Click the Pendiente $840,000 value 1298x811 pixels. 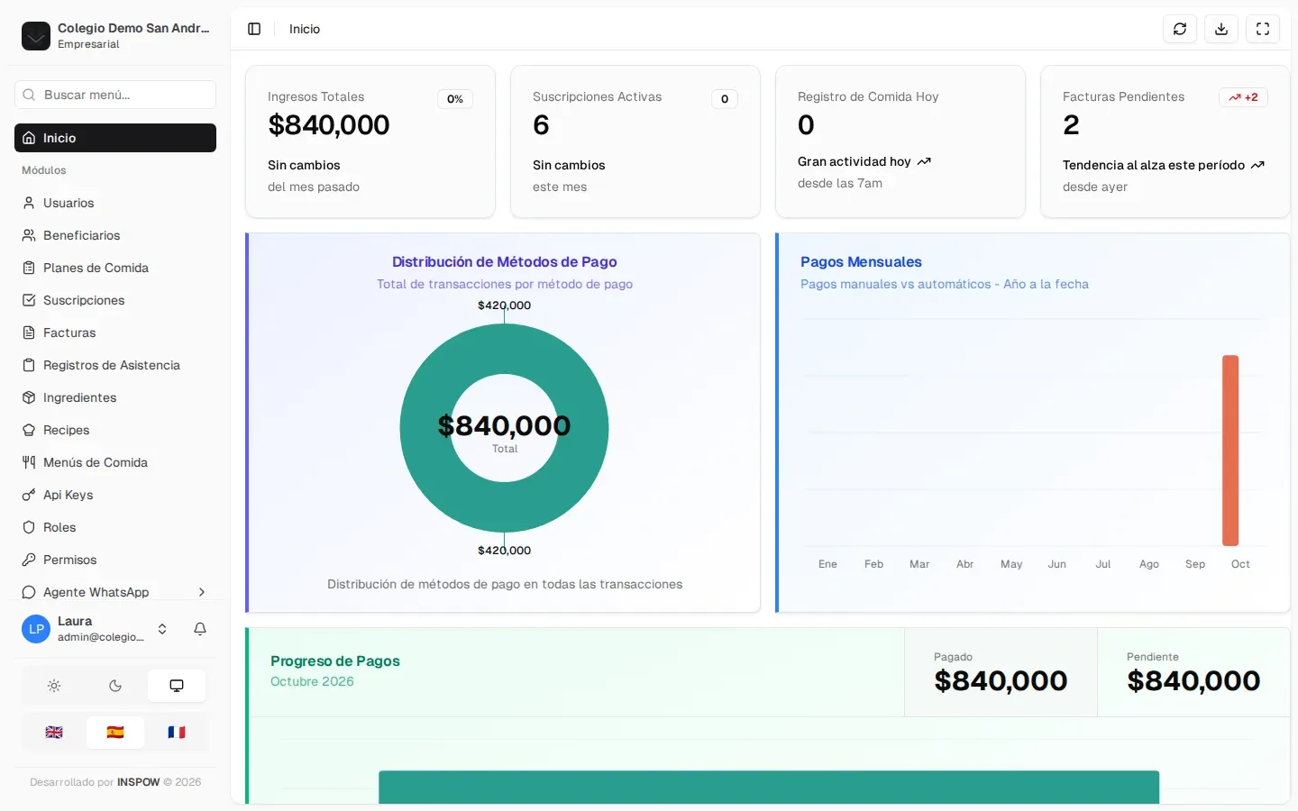tap(1193, 681)
